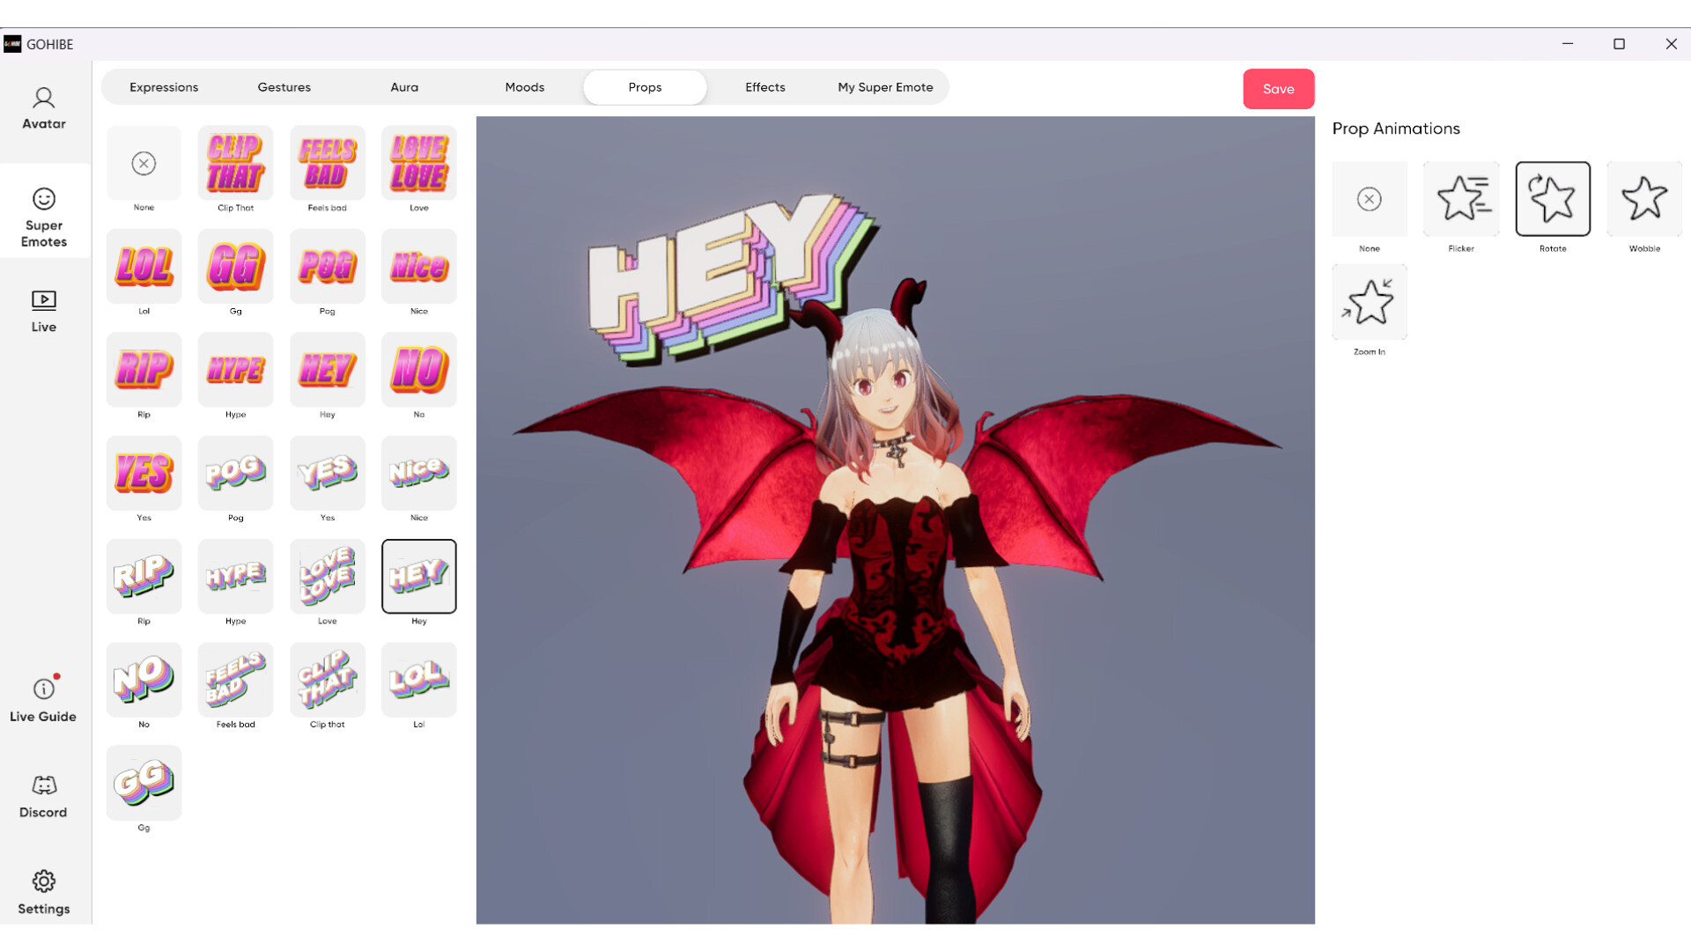This screenshot has width=1691, height=951.
Task: Apply the Flicker prop animation
Action: [x=1460, y=198]
